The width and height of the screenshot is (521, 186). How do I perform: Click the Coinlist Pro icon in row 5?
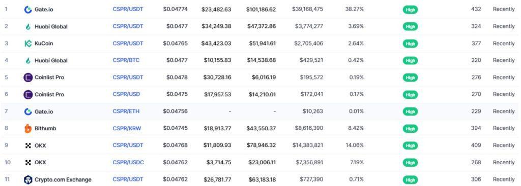coord(28,78)
